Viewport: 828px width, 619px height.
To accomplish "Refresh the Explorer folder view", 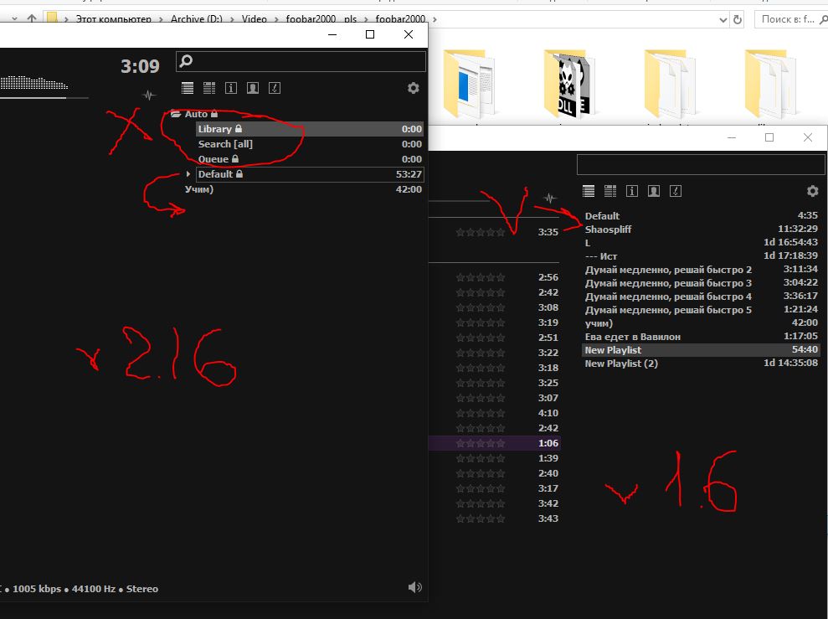I will [x=738, y=19].
